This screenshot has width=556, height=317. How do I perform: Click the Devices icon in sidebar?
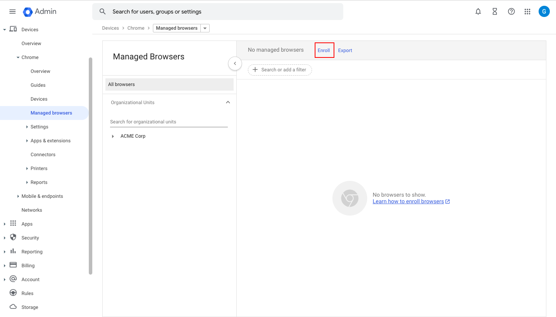(x=13, y=29)
